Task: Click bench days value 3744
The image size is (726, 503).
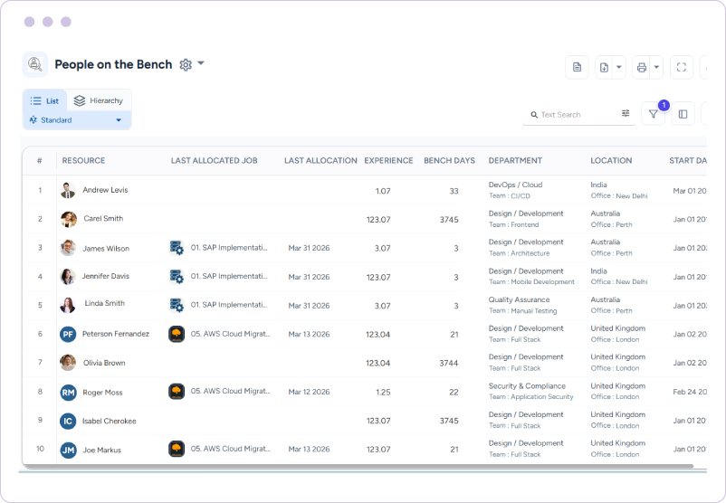Action: point(449,364)
